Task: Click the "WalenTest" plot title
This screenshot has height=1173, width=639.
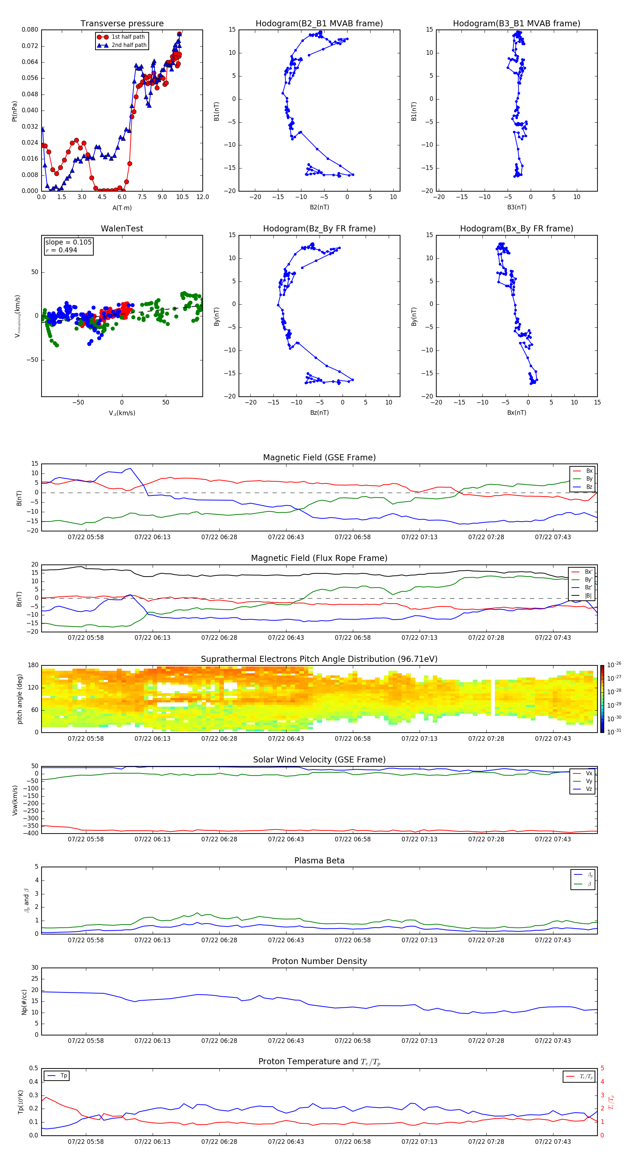Action: point(122,229)
